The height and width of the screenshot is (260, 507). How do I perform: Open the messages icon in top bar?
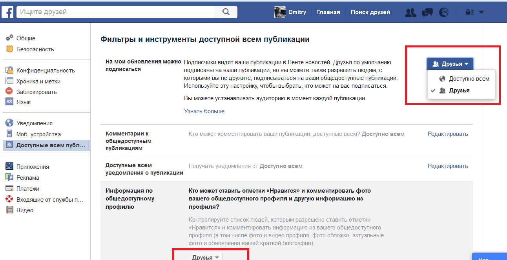click(x=427, y=12)
